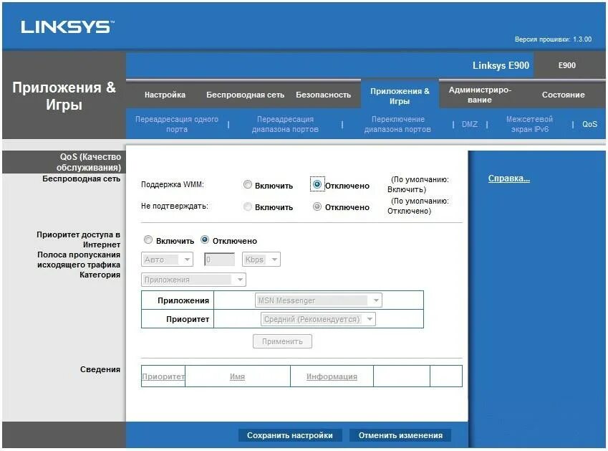The width and height of the screenshot is (608, 451).
Task: Click the Применить button
Action: pyautogui.click(x=282, y=341)
